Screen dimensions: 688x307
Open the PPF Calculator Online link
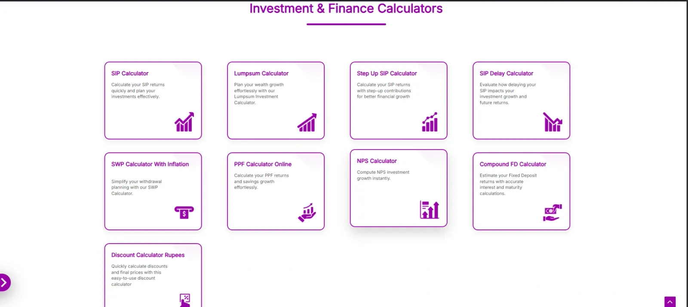[x=263, y=164]
